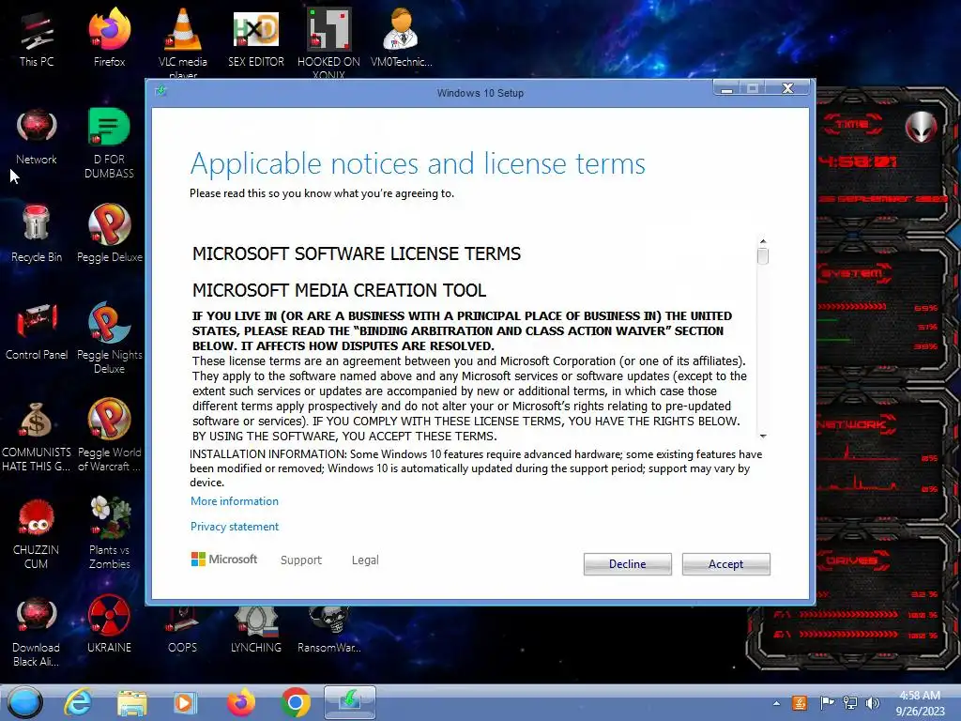Viewport: 961px width, 721px height.
Task: Decline the license terms
Action: pyautogui.click(x=627, y=564)
